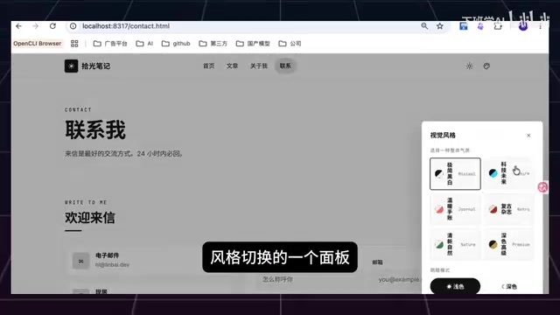Open the apps grid icon in the bookmarks bar
This screenshot has width=560, height=315.
(74, 44)
